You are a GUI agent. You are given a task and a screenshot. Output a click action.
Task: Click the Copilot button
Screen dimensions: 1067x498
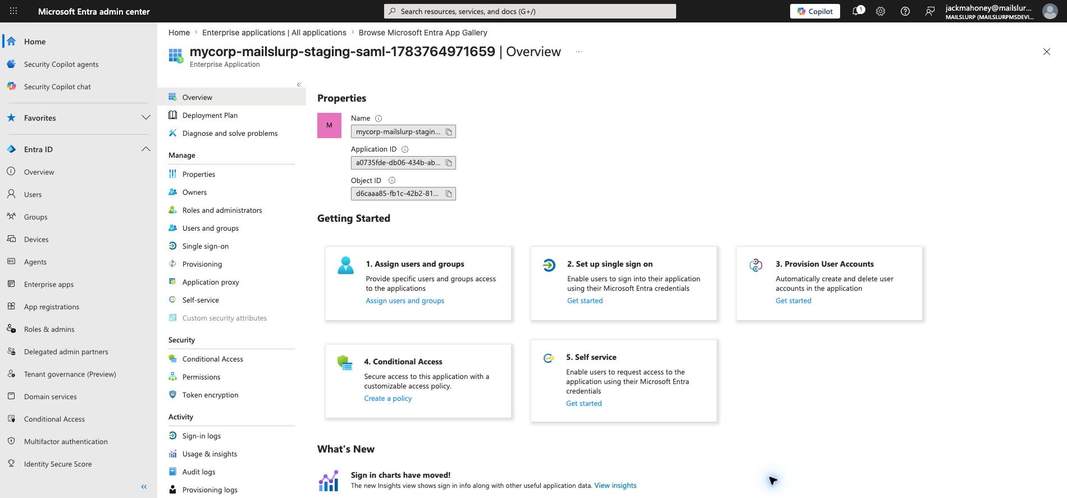pos(815,11)
